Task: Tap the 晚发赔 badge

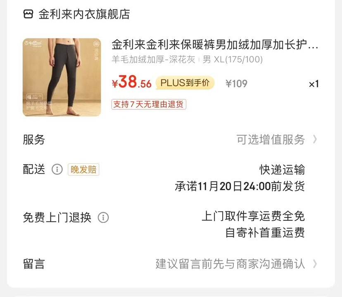Action: [83, 169]
